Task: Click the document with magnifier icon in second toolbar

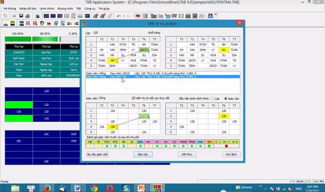Action: [63, 23]
